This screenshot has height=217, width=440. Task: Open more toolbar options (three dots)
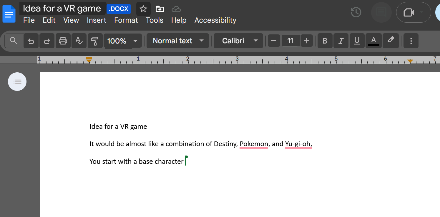tap(411, 41)
